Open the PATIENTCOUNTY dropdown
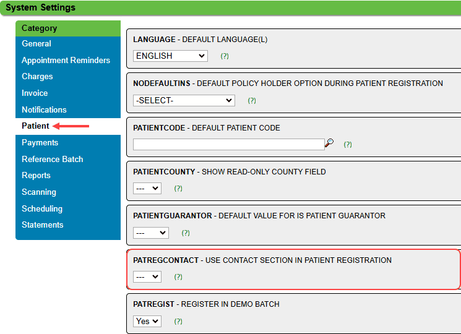 click(147, 188)
